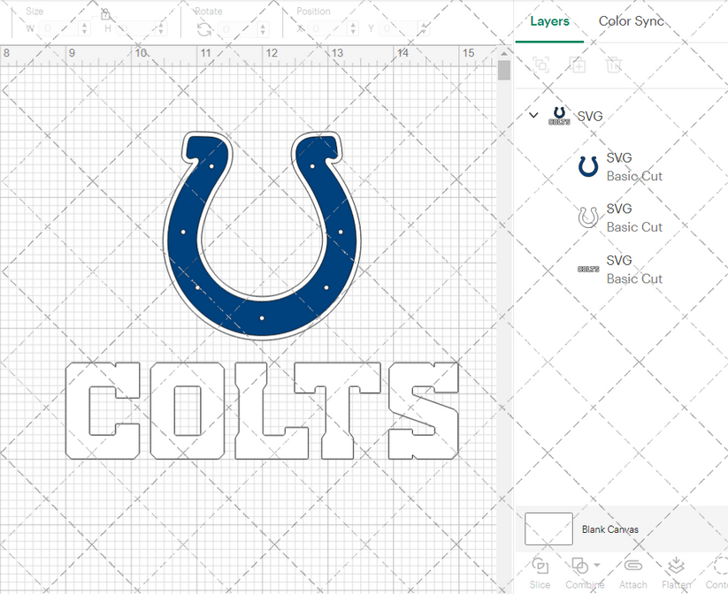Delete a layer using the trash icon

click(614, 65)
